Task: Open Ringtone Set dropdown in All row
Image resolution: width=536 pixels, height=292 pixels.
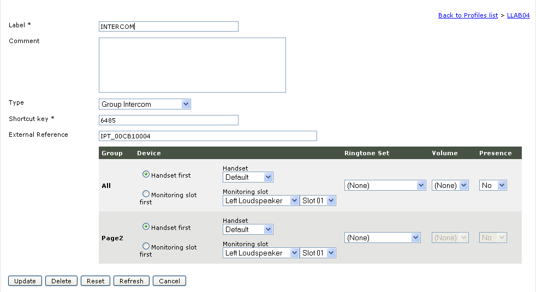Action: pos(385,185)
